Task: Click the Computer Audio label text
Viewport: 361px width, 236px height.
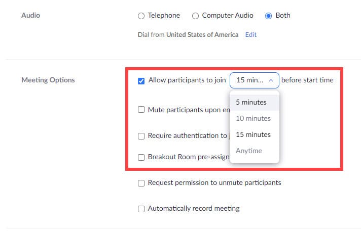Action: pyautogui.click(x=228, y=16)
